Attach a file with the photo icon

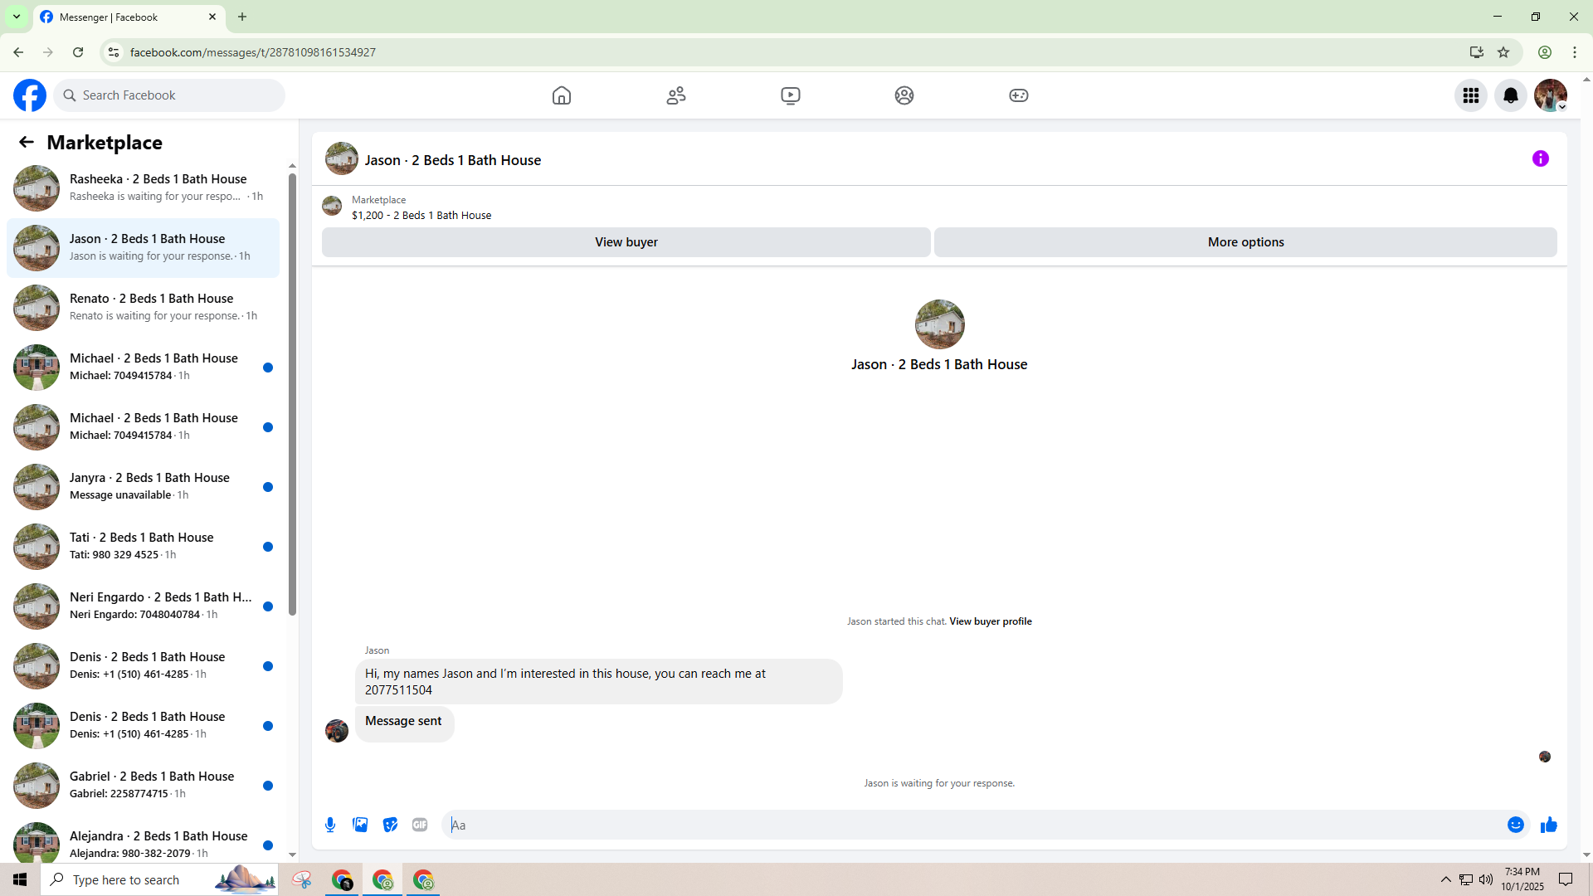(x=360, y=825)
